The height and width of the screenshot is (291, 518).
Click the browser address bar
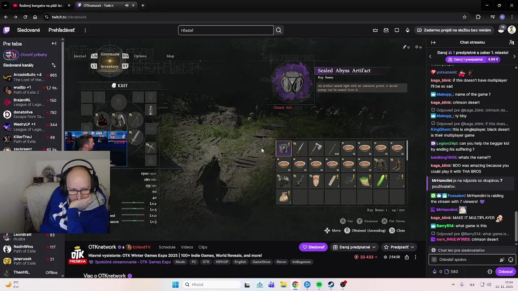251,17
